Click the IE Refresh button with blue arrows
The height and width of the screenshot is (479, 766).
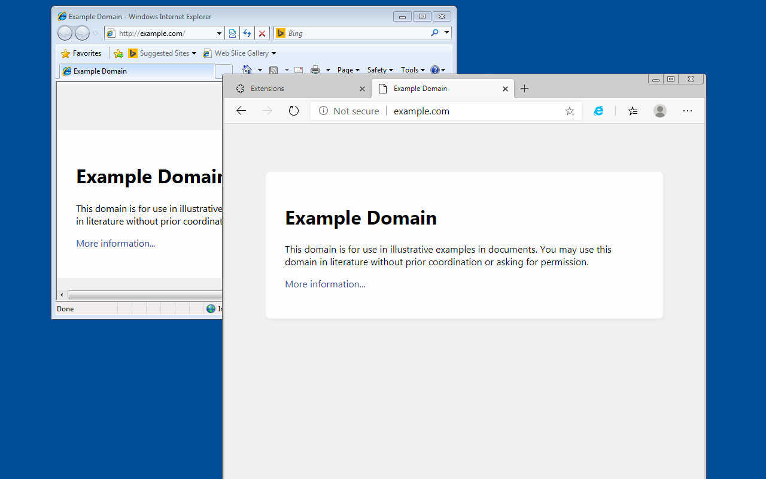(x=247, y=34)
